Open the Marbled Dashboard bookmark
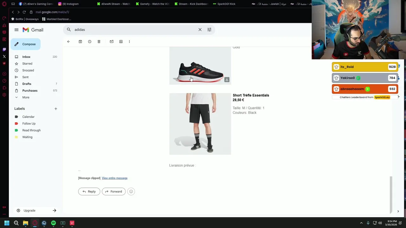The image size is (406, 228). click(57, 19)
